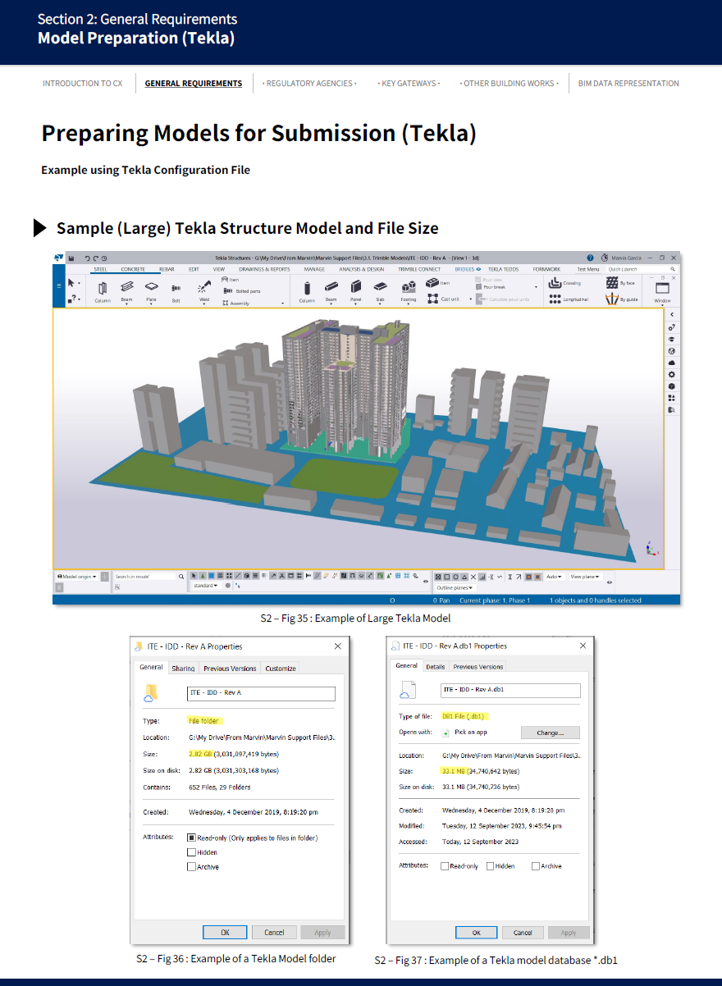Click the Undo icon in title bar

point(88,258)
